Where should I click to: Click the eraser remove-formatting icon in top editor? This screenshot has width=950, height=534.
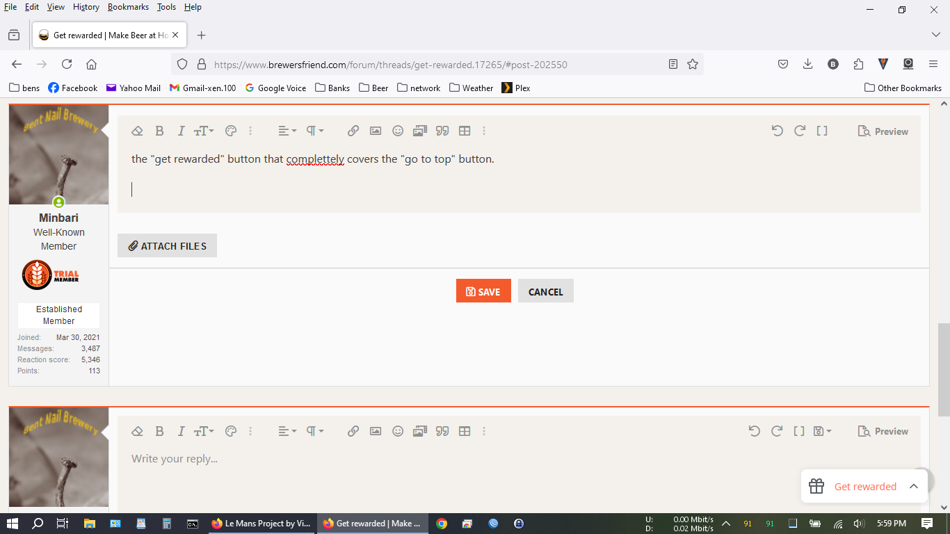[137, 131]
